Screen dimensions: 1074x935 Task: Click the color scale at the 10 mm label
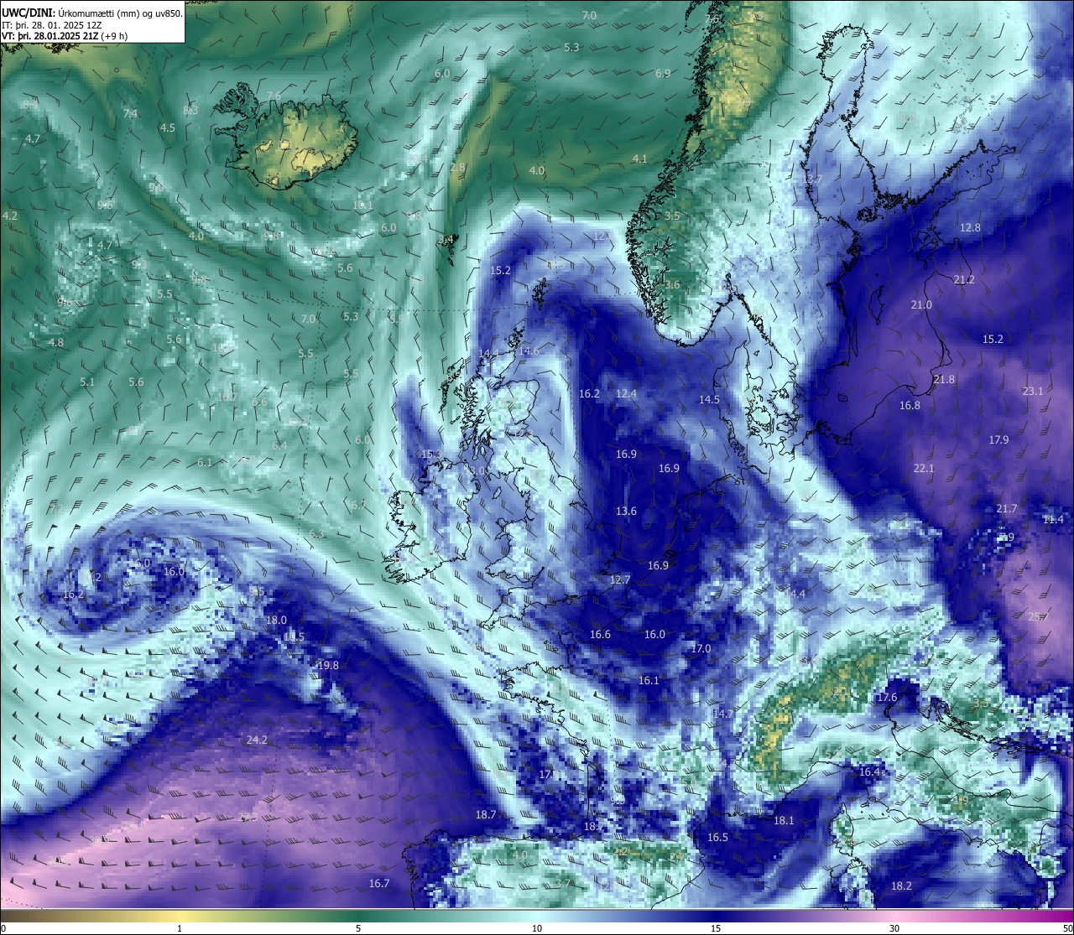(x=537, y=928)
